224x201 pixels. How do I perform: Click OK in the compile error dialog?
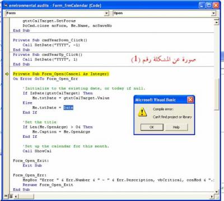pyautogui.click(x=152, y=127)
